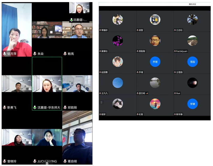The image size is (213, 166).
Task: Click the 腾讯会议 window title
Action: [192, 4]
